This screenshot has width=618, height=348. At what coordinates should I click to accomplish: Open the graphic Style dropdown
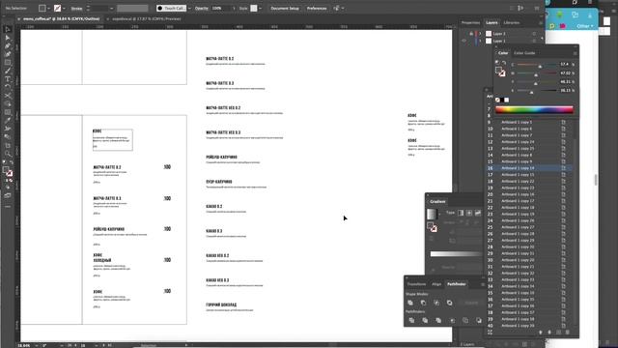tap(260, 9)
